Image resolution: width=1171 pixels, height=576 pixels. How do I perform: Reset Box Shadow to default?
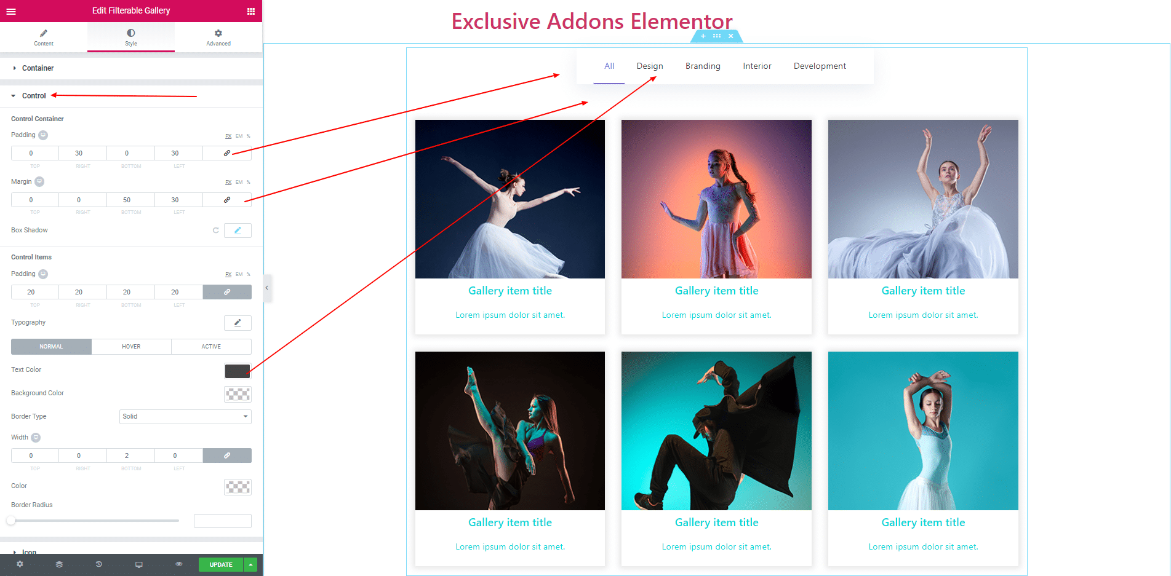coord(215,231)
